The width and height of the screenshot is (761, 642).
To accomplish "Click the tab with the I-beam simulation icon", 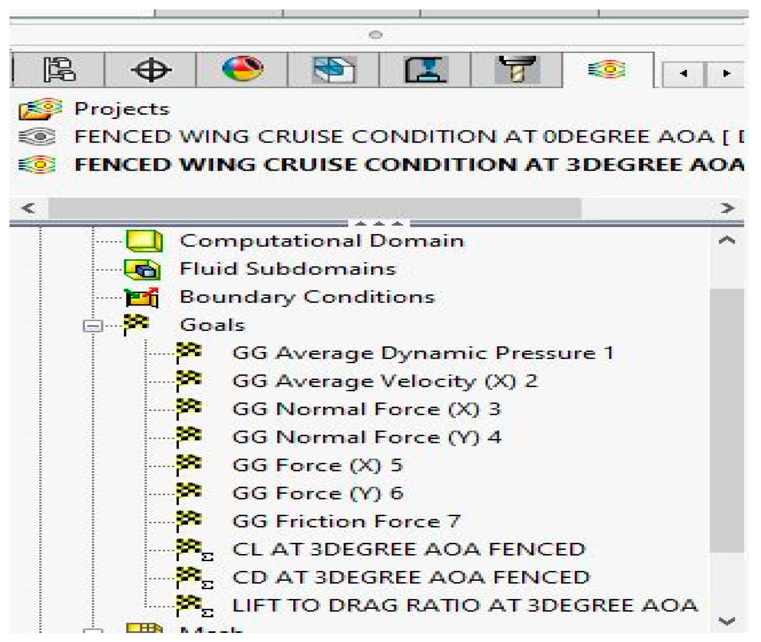I will tap(425, 70).
